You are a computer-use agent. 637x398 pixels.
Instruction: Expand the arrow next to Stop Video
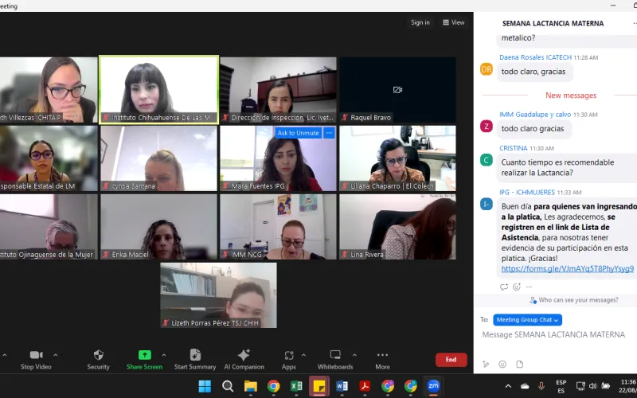[55, 355]
